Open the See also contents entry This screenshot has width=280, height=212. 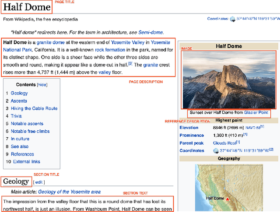click(20, 146)
